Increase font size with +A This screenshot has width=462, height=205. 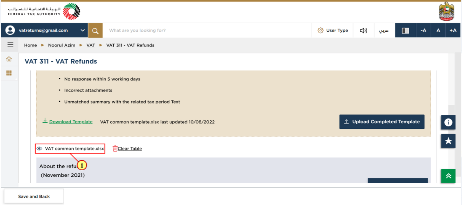click(453, 30)
